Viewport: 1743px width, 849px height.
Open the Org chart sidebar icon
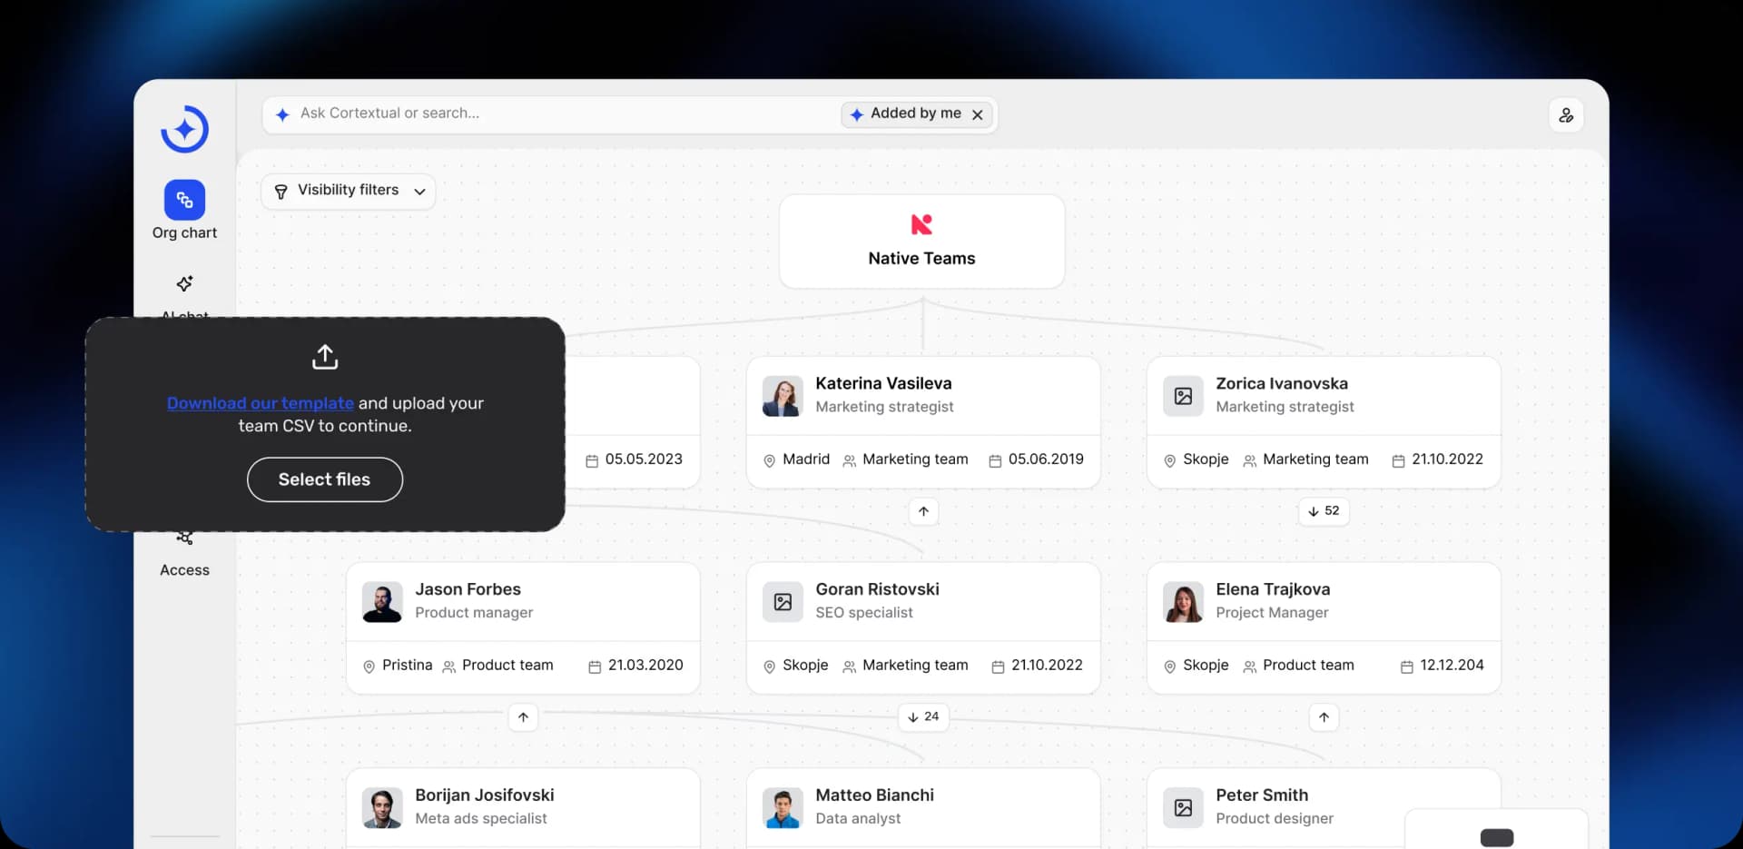pos(184,200)
